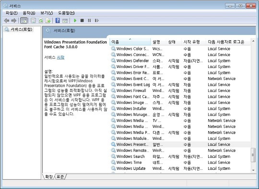Click the gear icon beside Windows Firewall

click(x=113, y=90)
